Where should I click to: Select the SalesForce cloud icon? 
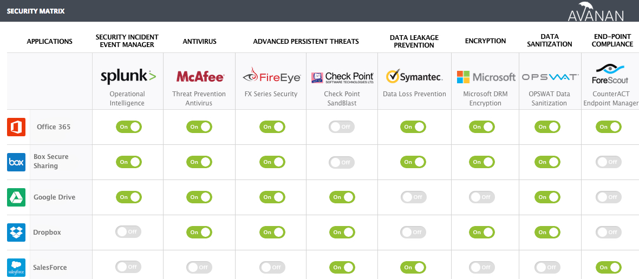click(x=16, y=268)
